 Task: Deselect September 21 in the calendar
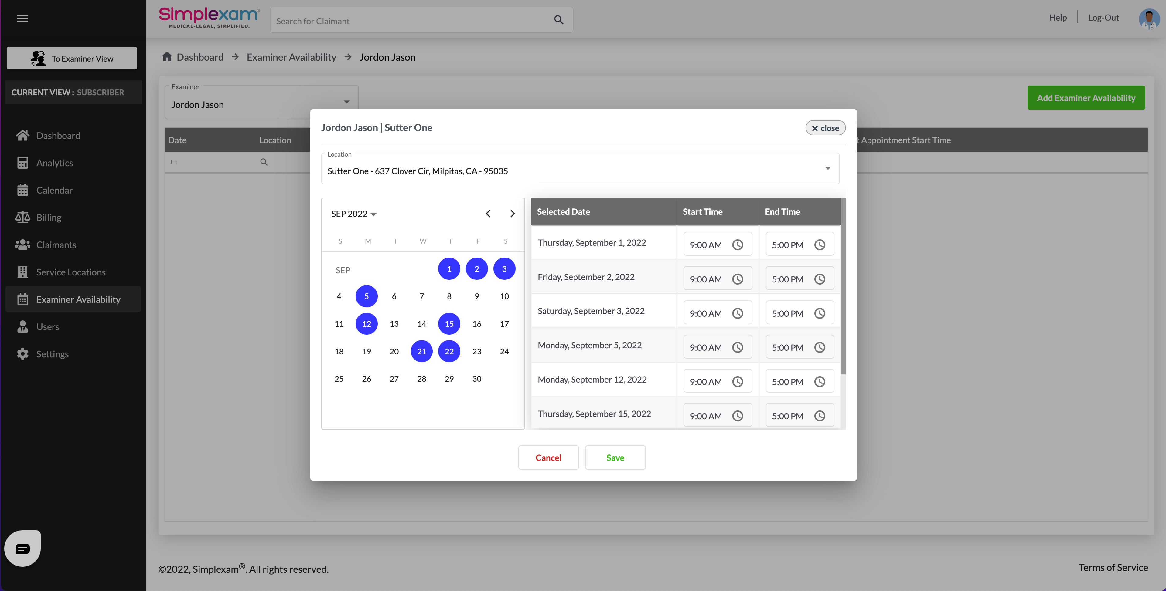pyautogui.click(x=421, y=351)
